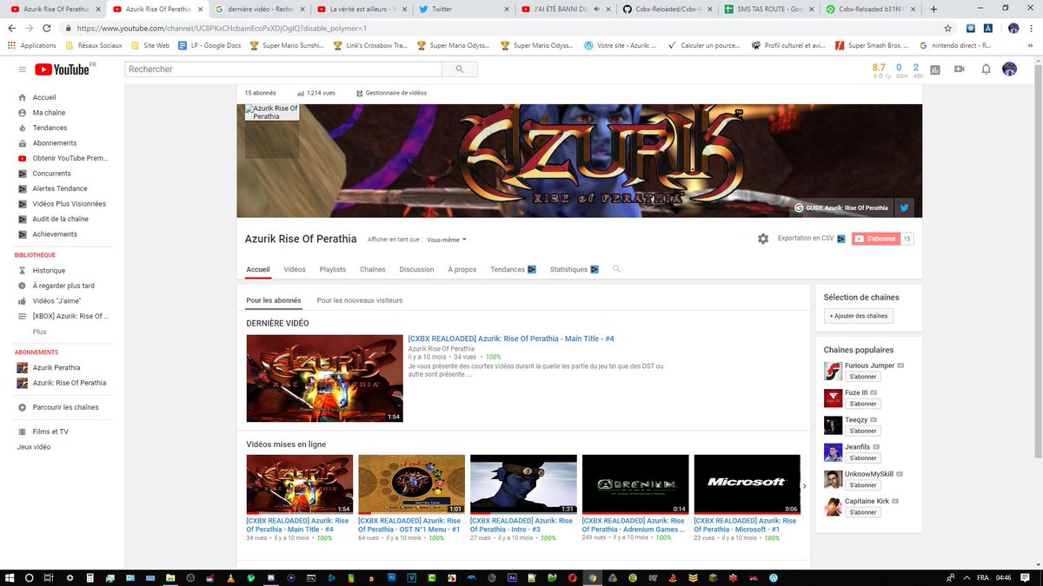Open the Adrenium Games video thumbnail

pos(635,484)
